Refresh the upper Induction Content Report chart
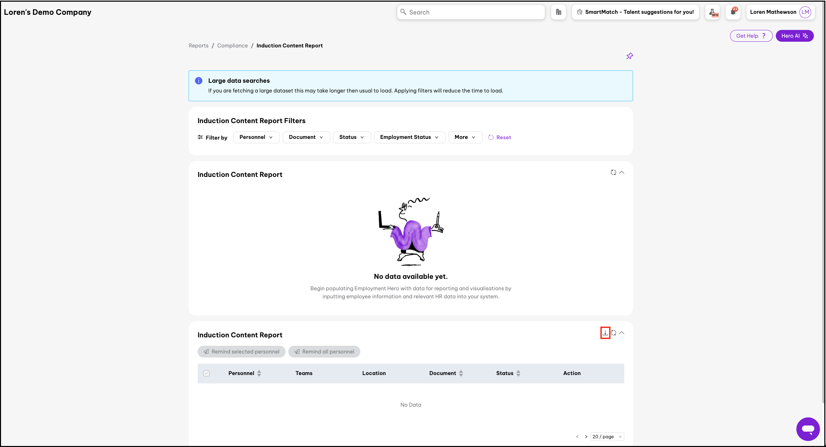 pyautogui.click(x=613, y=172)
